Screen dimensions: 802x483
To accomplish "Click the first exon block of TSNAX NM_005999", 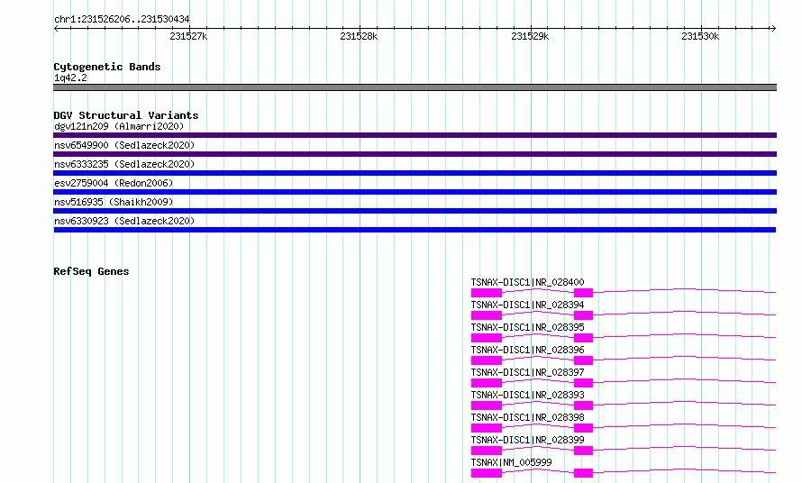I will (x=487, y=473).
